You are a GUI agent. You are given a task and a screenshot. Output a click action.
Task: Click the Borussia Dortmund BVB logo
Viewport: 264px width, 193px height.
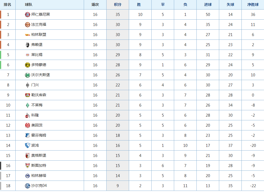(x=28, y=65)
